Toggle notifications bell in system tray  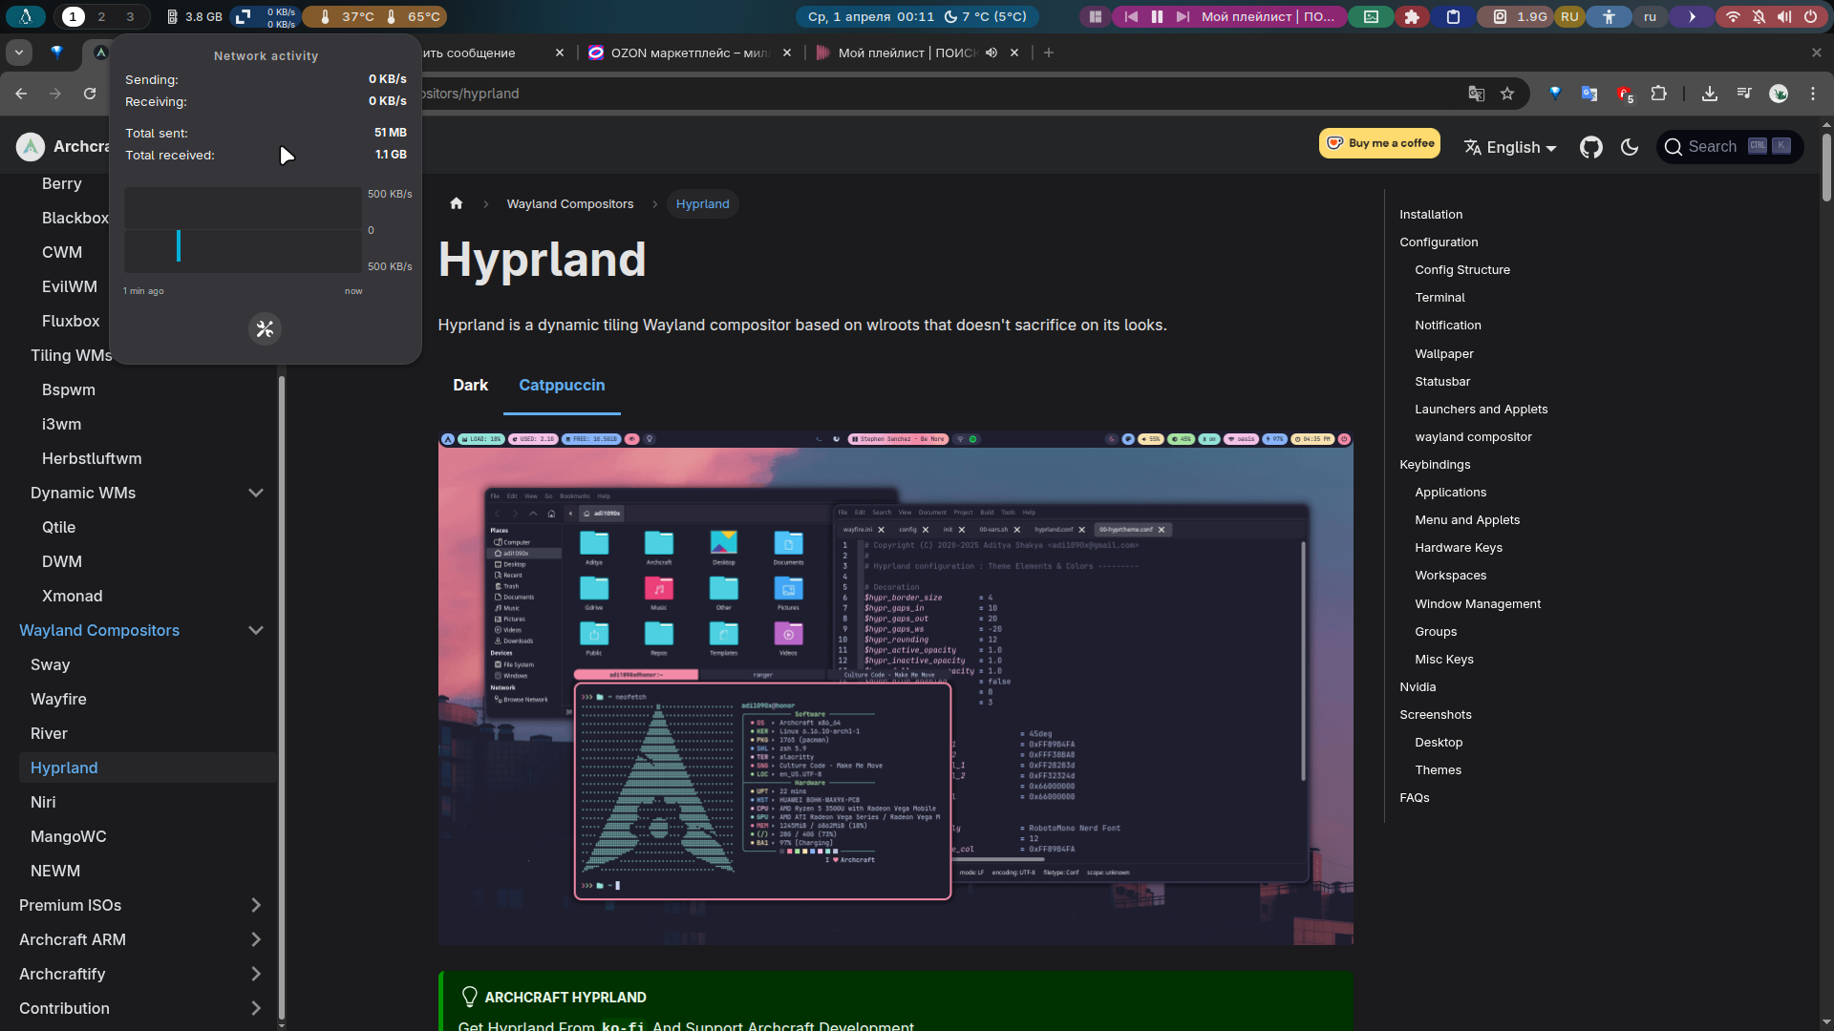(1759, 16)
